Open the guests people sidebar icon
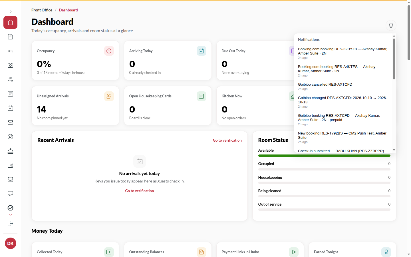Viewport: 411px width, 257px height. (x=10, y=80)
